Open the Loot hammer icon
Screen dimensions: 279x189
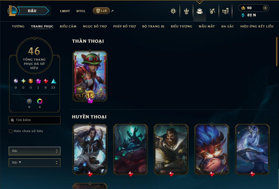(x=212, y=11)
